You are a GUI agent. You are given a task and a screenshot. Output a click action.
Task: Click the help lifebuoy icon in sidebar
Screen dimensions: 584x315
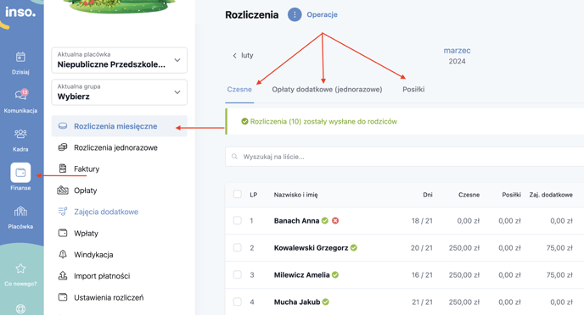click(20, 309)
